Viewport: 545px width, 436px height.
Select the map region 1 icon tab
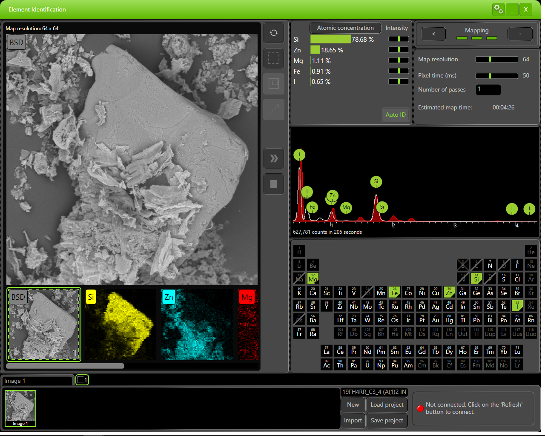(82, 380)
